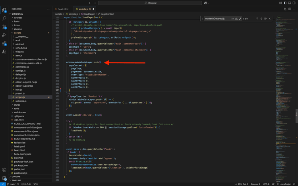Toggle Match Whole Word in find widget

coord(236,19)
